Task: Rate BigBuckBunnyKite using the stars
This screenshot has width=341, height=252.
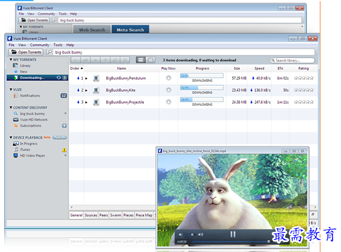Action: tap(304, 90)
